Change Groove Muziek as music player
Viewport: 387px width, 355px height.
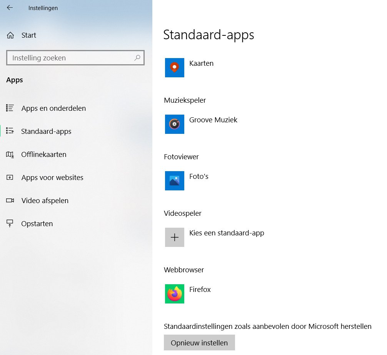(213, 120)
